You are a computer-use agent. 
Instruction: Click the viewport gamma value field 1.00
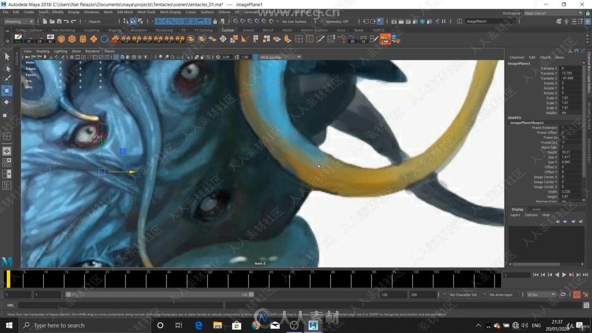(x=245, y=57)
